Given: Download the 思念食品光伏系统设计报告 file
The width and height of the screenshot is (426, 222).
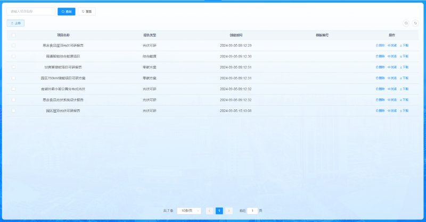Looking at the screenshot, I should click(x=404, y=100).
